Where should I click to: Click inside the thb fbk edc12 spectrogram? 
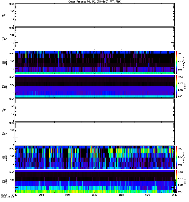[x=94, y=62]
